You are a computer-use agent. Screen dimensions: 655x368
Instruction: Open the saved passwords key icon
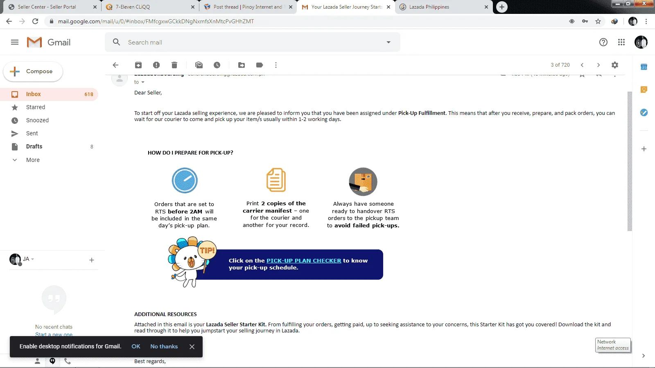click(x=585, y=21)
